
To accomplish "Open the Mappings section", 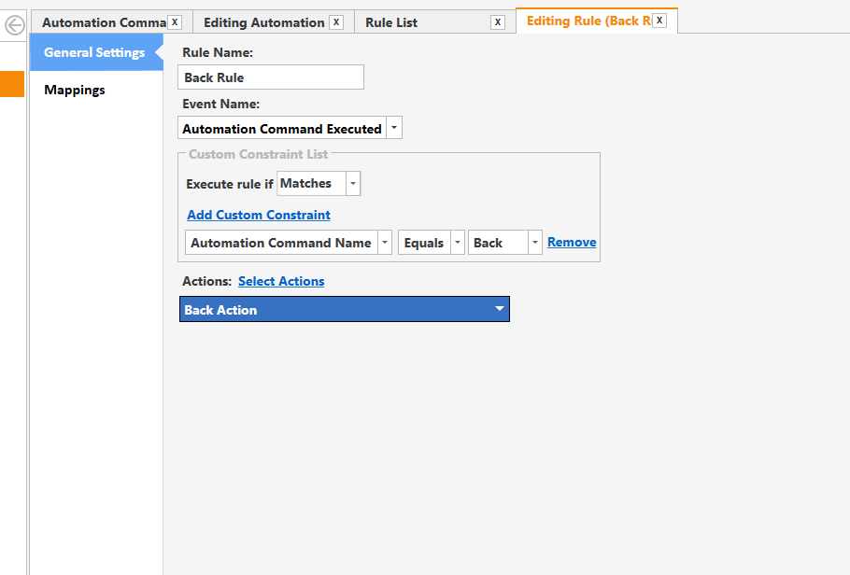I will point(73,90).
